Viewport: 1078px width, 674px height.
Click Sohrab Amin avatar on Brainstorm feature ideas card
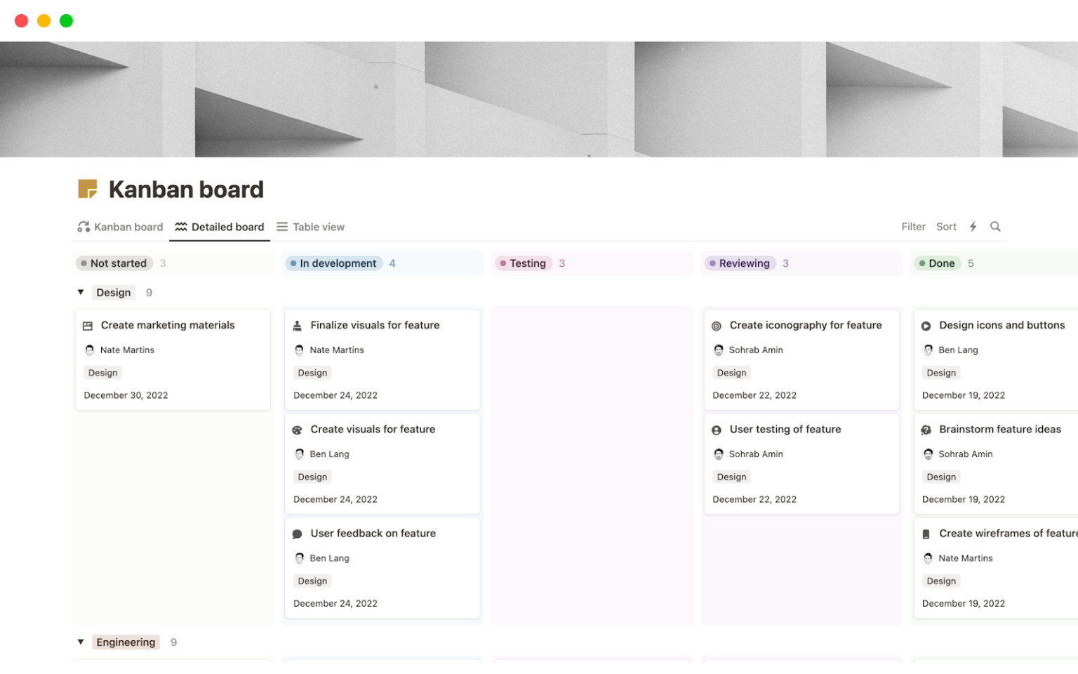click(x=929, y=454)
